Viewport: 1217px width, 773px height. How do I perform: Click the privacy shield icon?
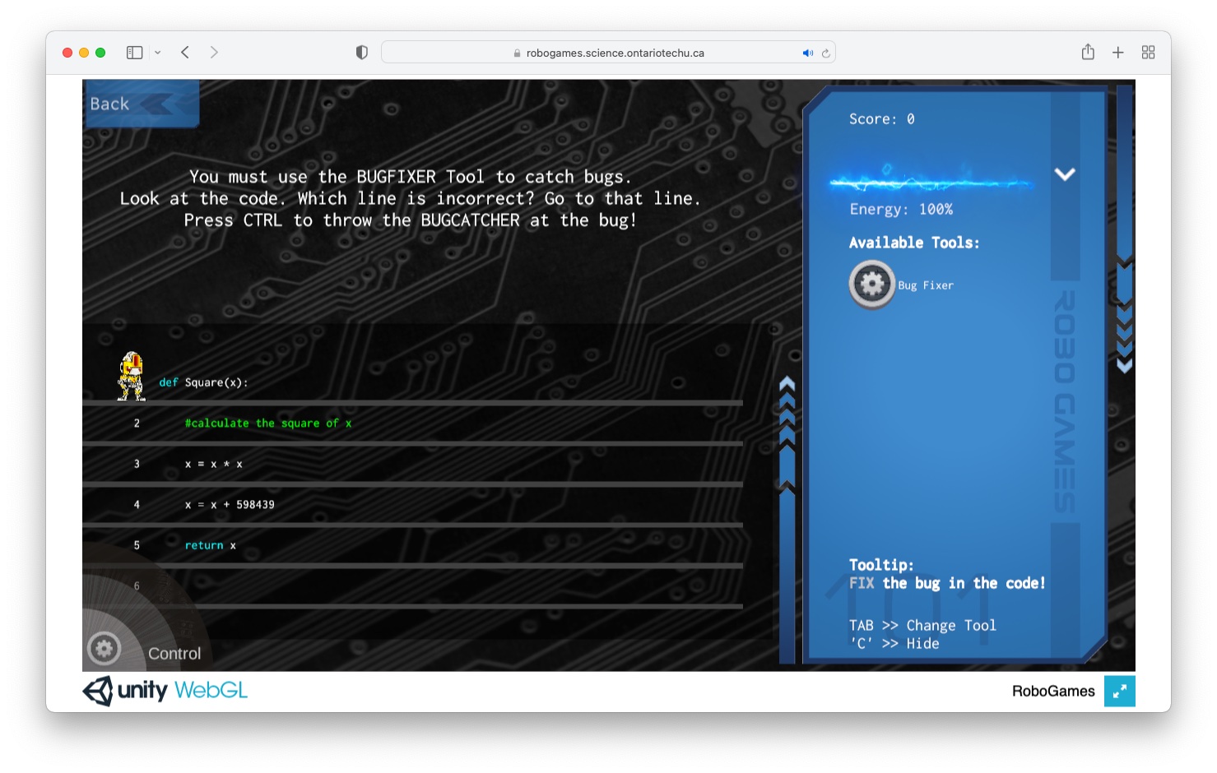coord(361,53)
